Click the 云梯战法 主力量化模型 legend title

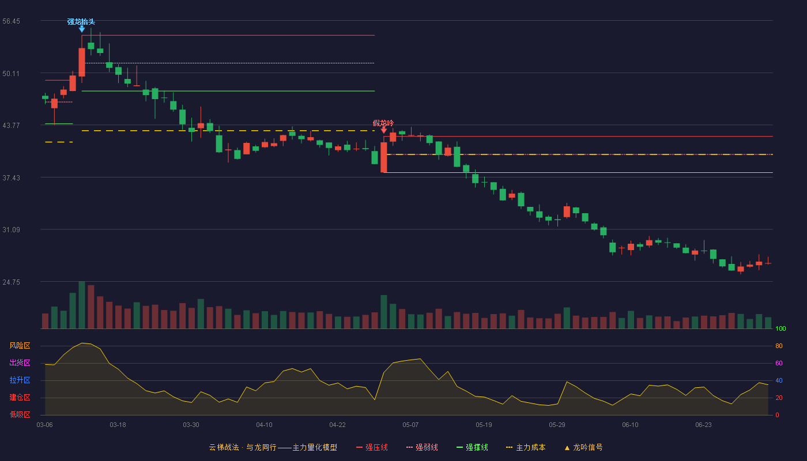(273, 447)
